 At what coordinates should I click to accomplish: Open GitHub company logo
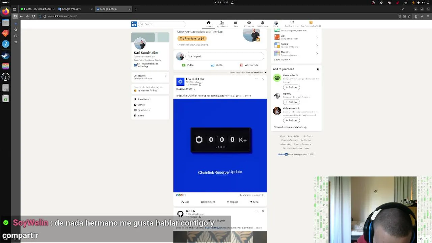point(180,214)
